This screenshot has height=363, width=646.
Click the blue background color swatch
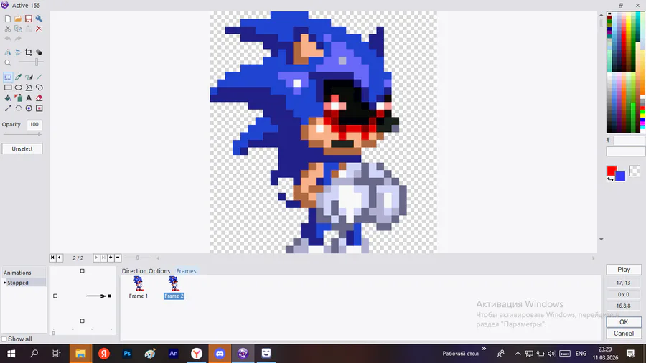pyautogui.click(x=622, y=176)
